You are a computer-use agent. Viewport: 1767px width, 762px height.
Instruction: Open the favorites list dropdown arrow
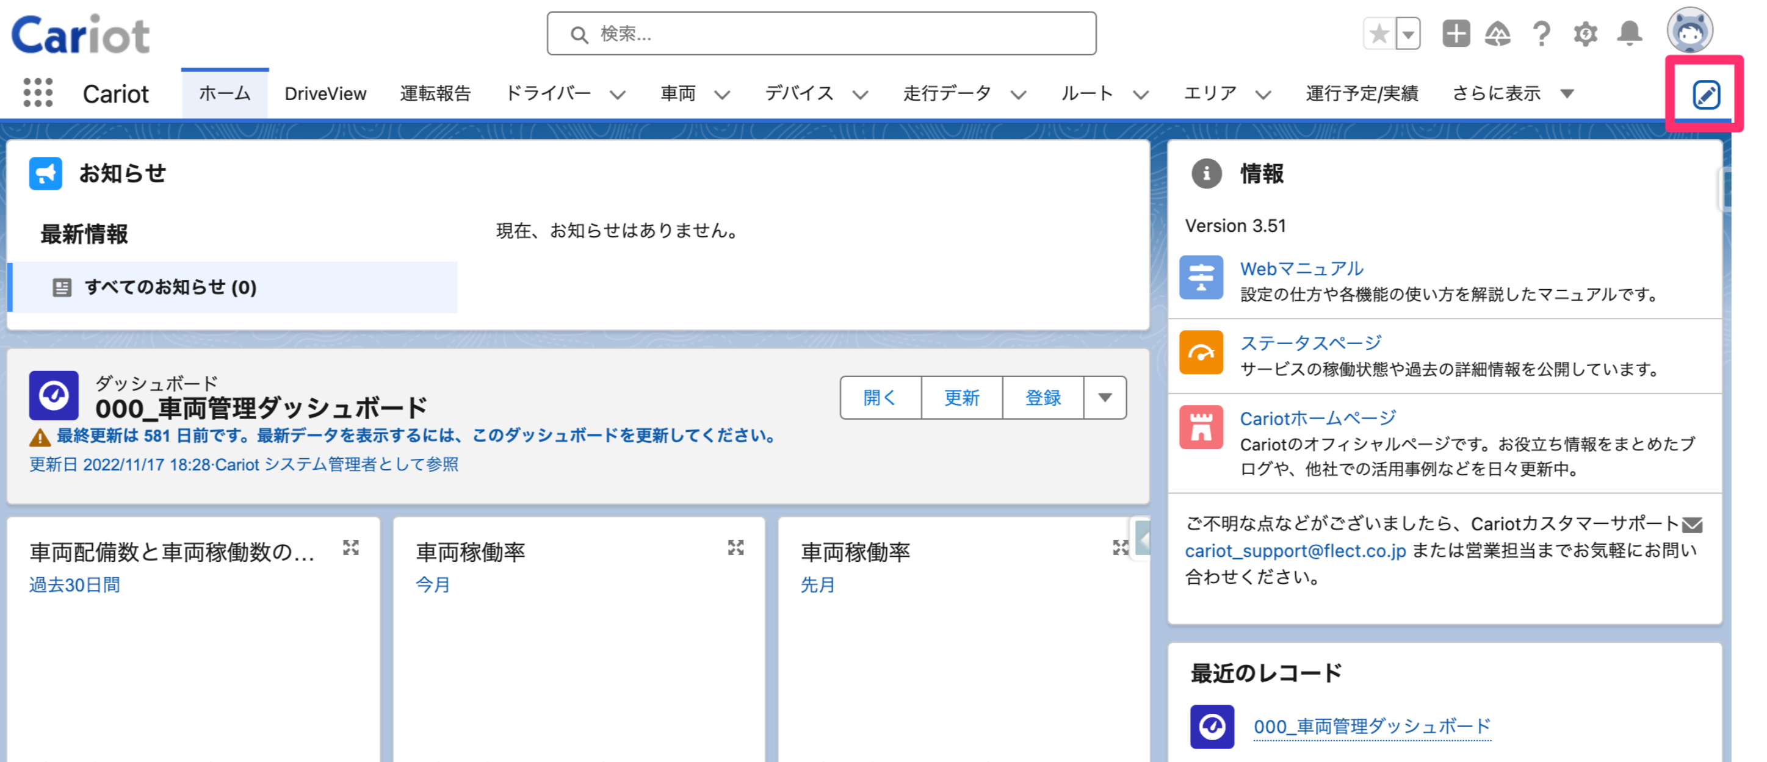(x=1408, y=34)
